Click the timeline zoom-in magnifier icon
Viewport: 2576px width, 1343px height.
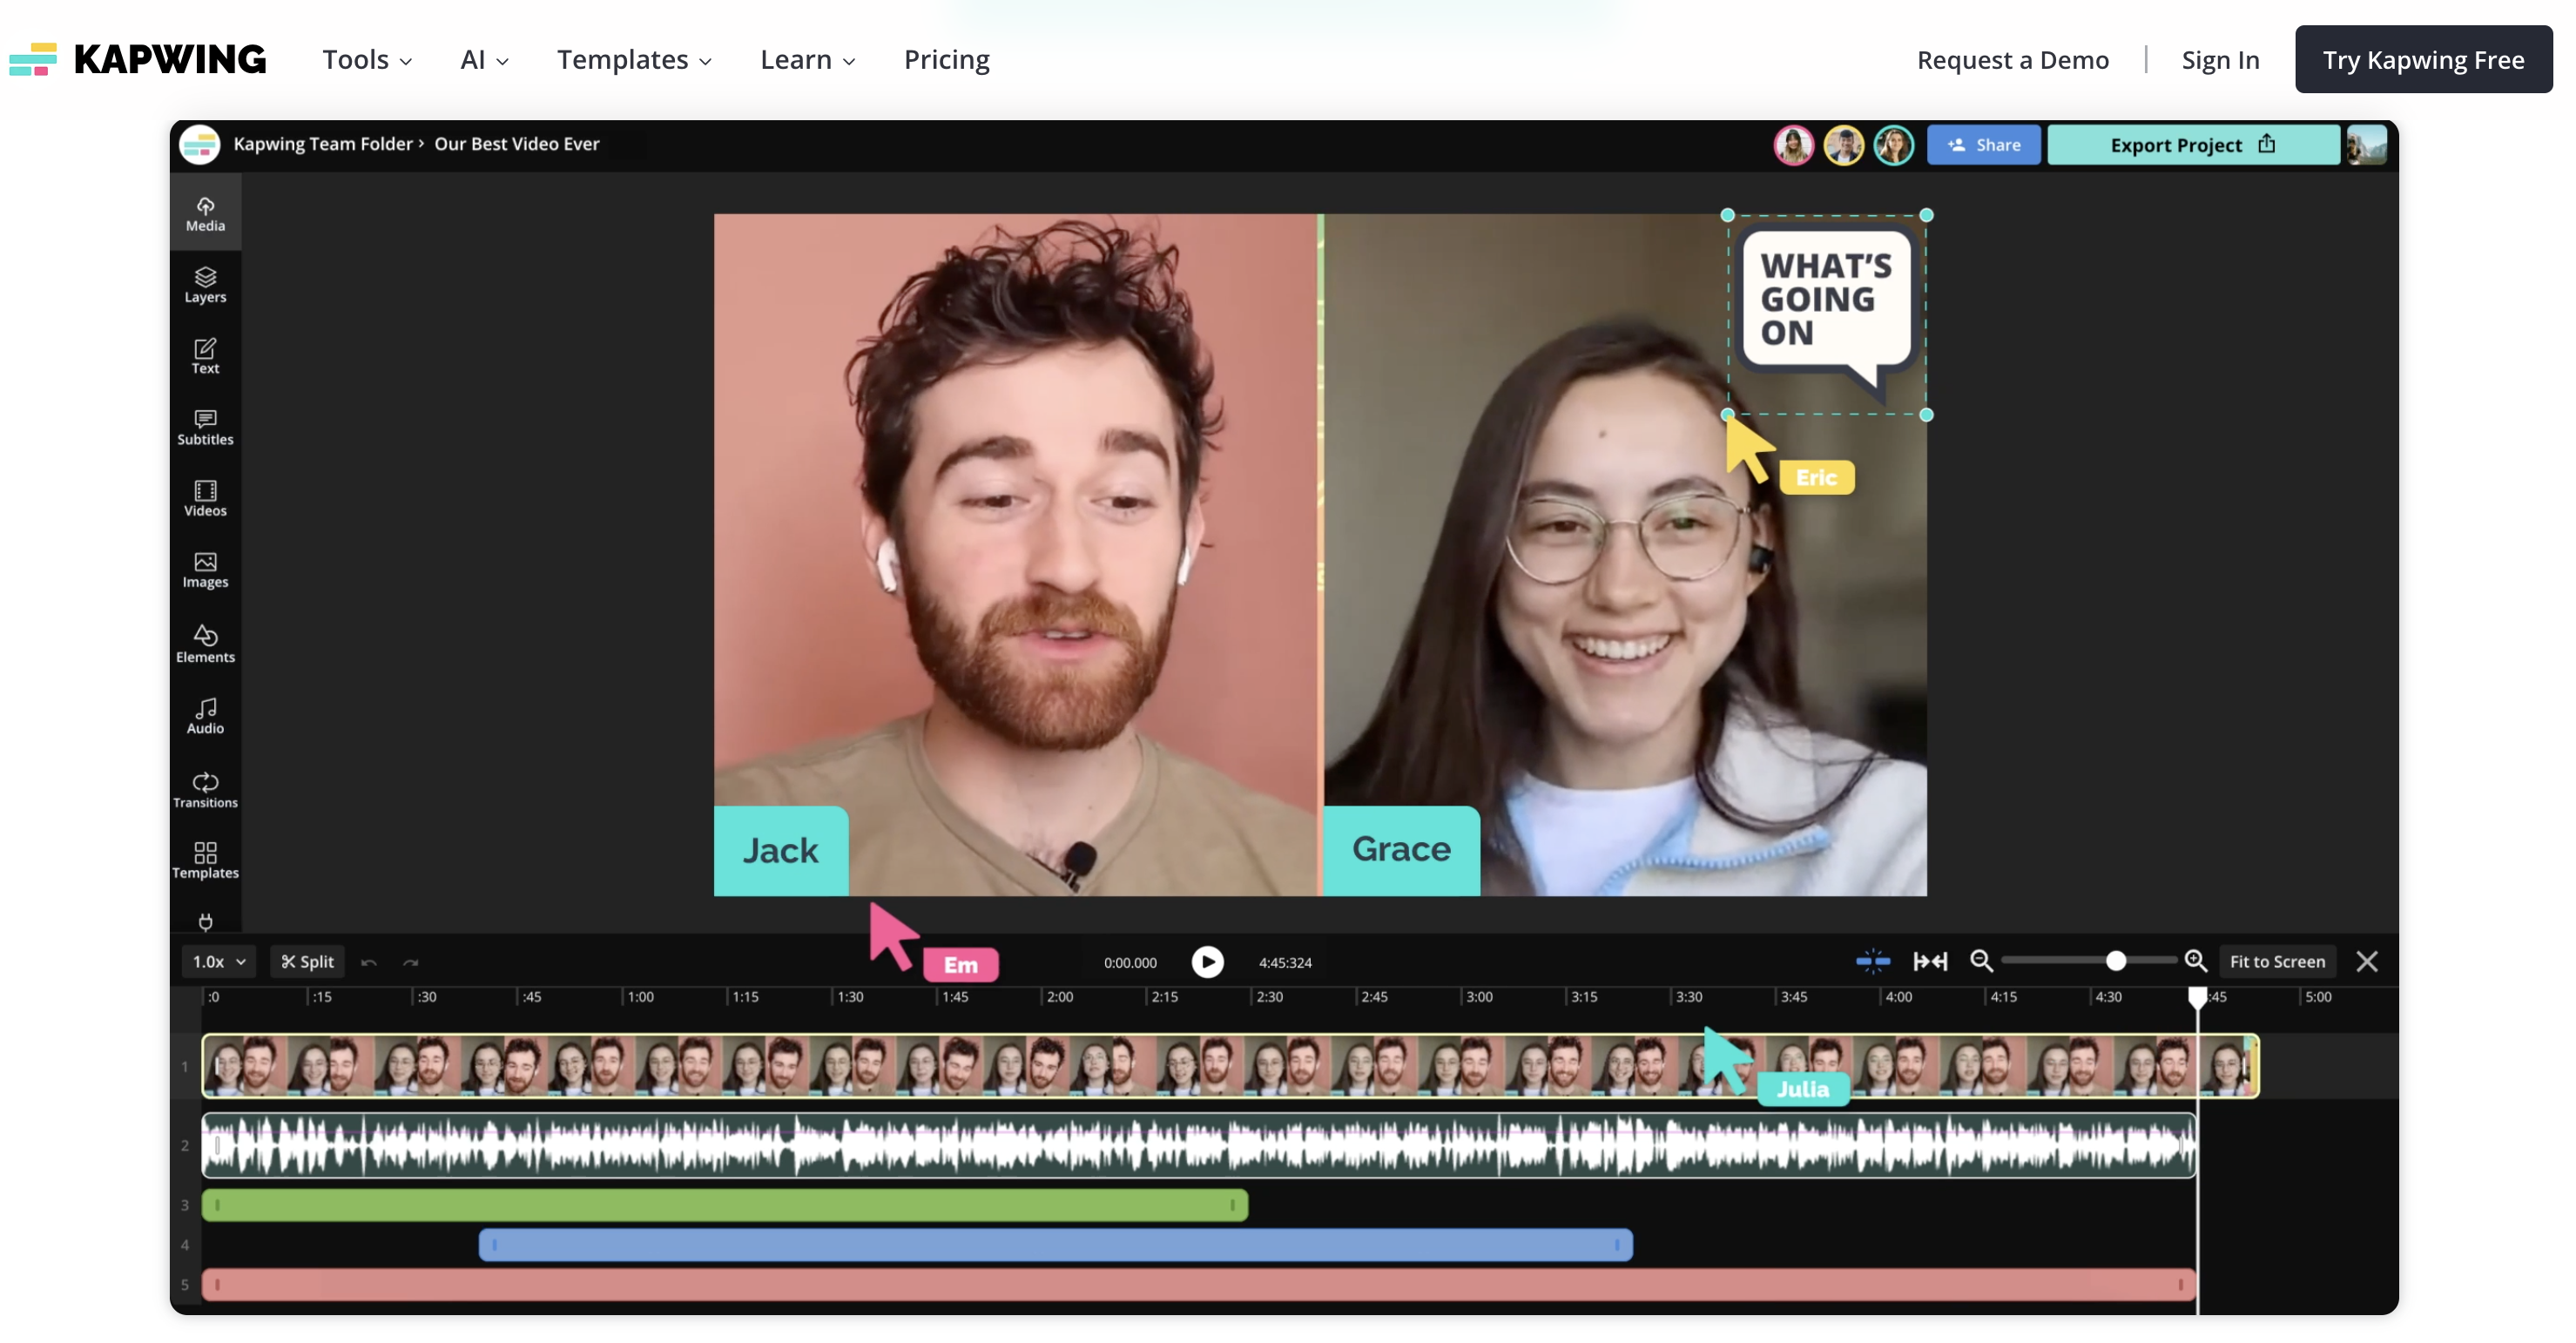click(x=2195, y=961)
